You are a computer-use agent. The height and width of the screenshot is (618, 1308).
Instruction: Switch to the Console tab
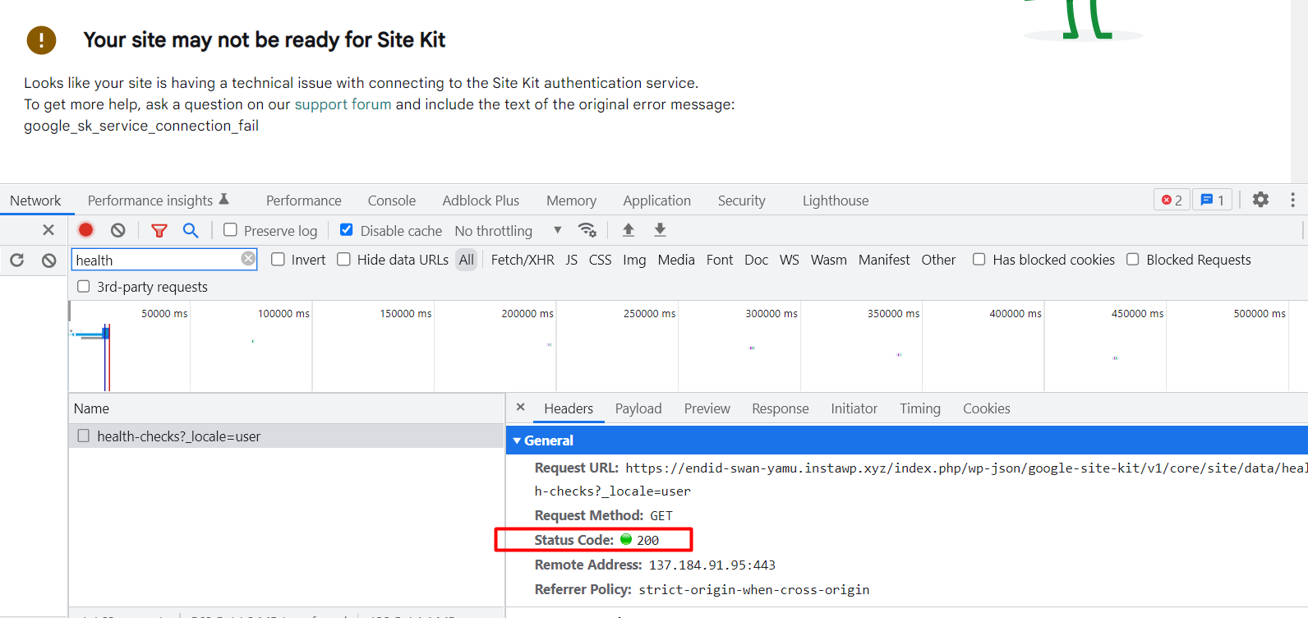point(392,201)
